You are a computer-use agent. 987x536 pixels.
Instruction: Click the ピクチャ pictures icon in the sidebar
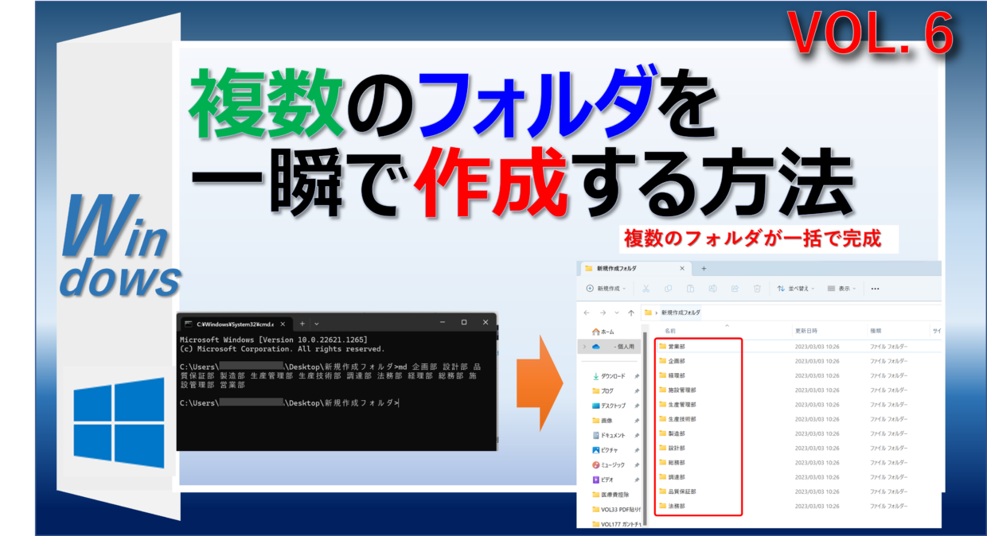[x=595, y=450]
